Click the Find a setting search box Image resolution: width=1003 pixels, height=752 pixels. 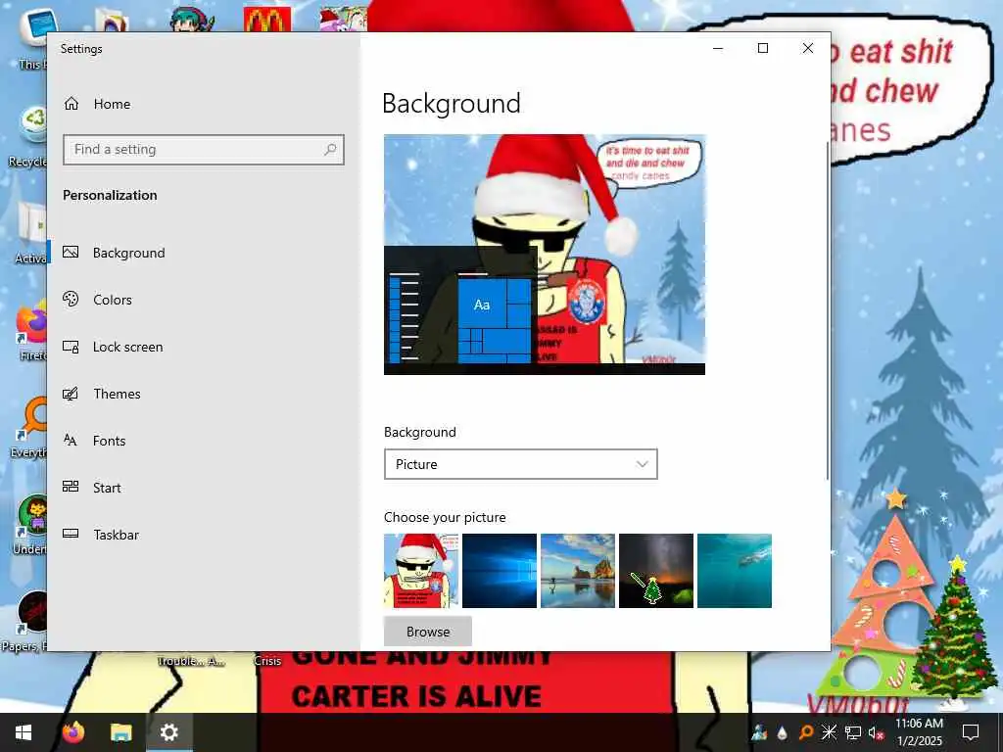click(x=204, y=150)
